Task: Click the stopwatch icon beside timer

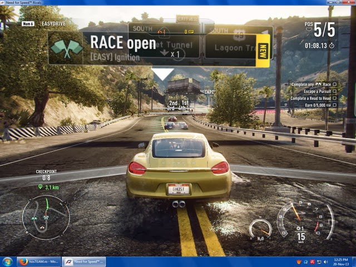Action: click(332, 46)
